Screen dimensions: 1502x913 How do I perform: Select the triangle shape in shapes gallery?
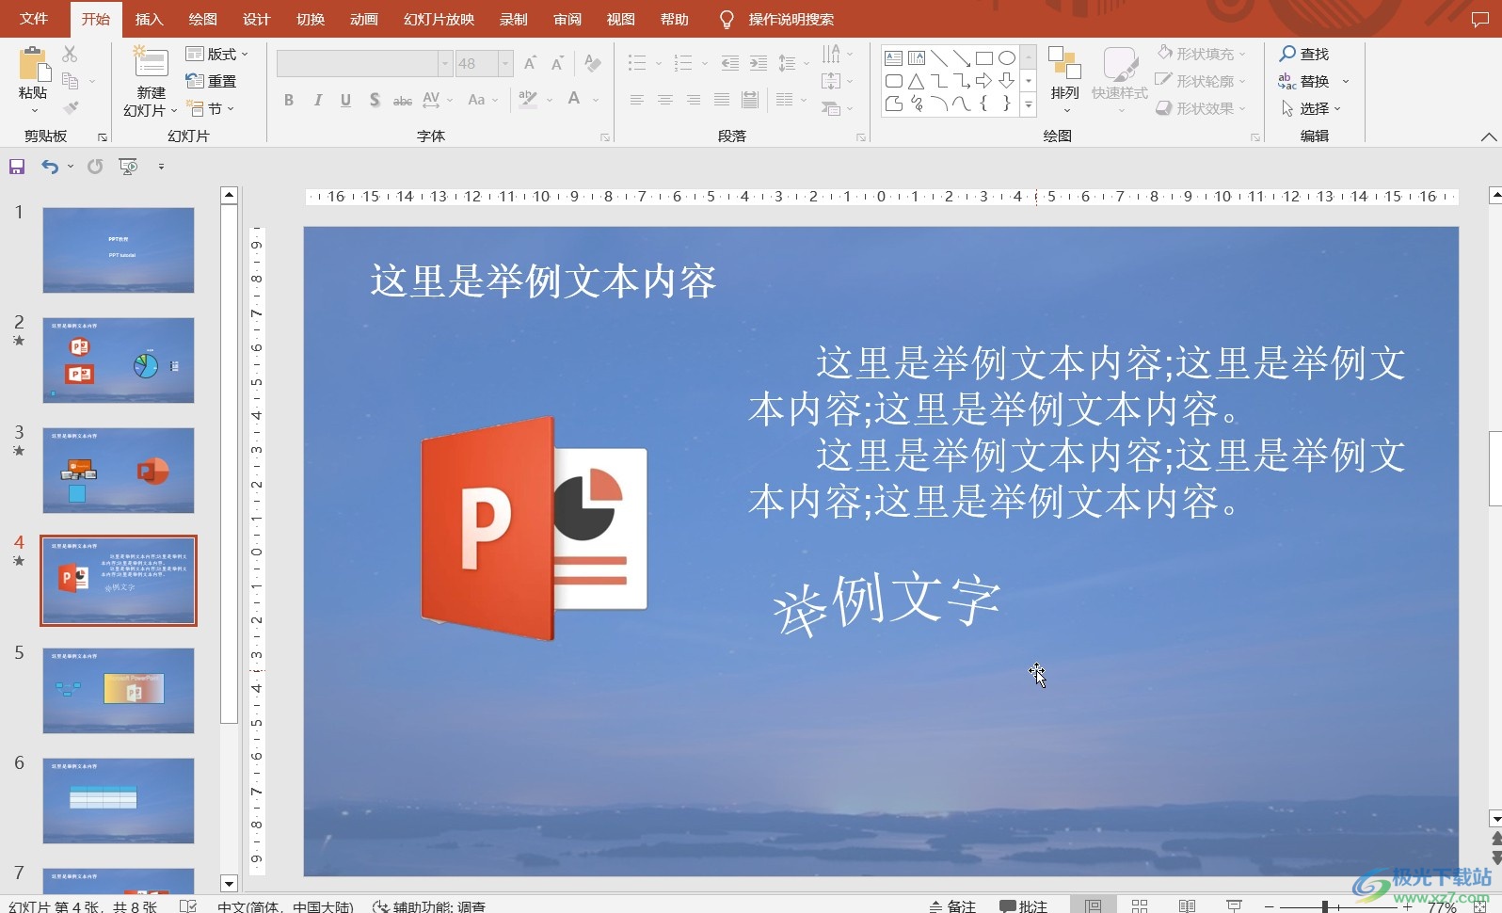pyautogui.click(x=916, y=81)
